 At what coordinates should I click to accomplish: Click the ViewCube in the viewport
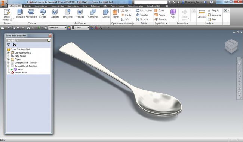(x=231, y=46)
